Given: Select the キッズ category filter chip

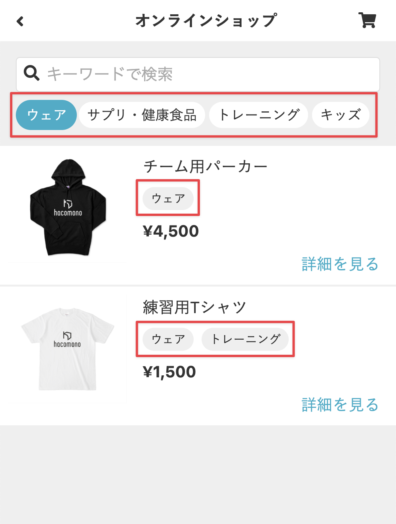Looking at the screenshot, I should (x=341, y=115).
